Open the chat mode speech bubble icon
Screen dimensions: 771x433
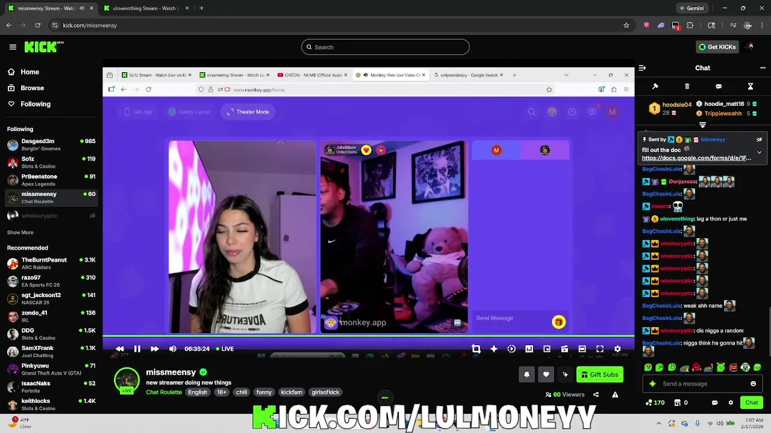(x=719, y=87)
